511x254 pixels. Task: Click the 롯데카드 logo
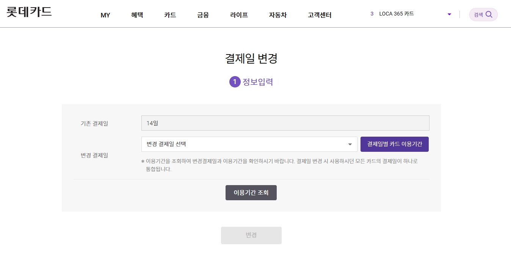(29, 12)
